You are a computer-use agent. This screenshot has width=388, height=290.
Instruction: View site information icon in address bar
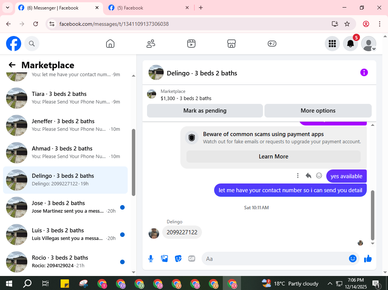52,24
